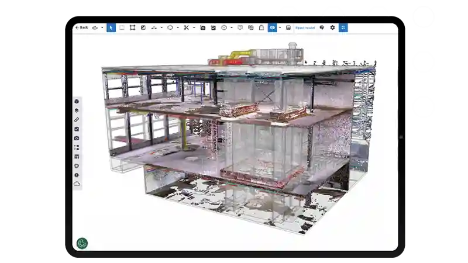The image size is (468, 263).
Task: Click the help question mark icon
Action: (x=322, y=27)
